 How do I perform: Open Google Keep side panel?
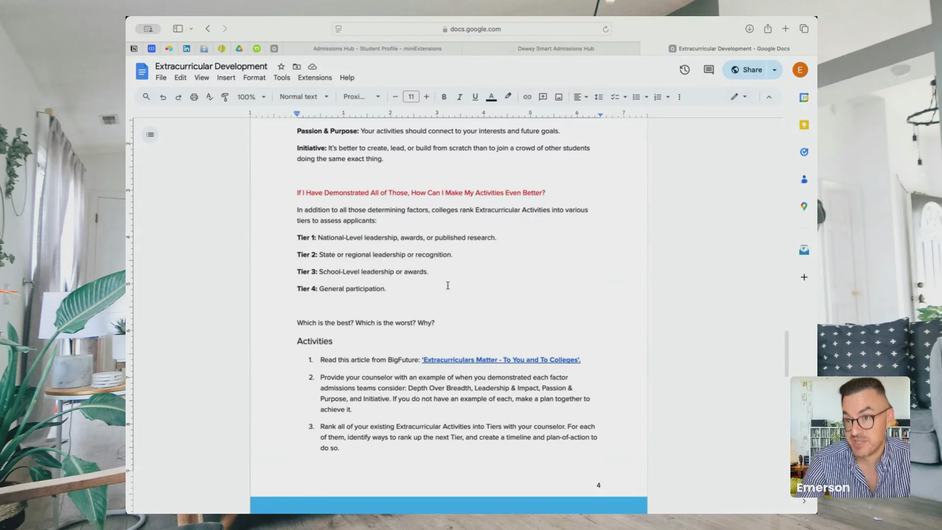click(x=804, y=125)
